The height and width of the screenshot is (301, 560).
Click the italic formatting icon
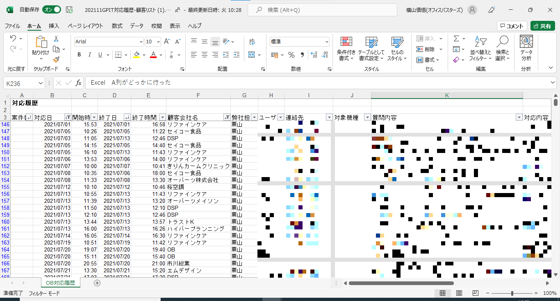pos(90,55)
